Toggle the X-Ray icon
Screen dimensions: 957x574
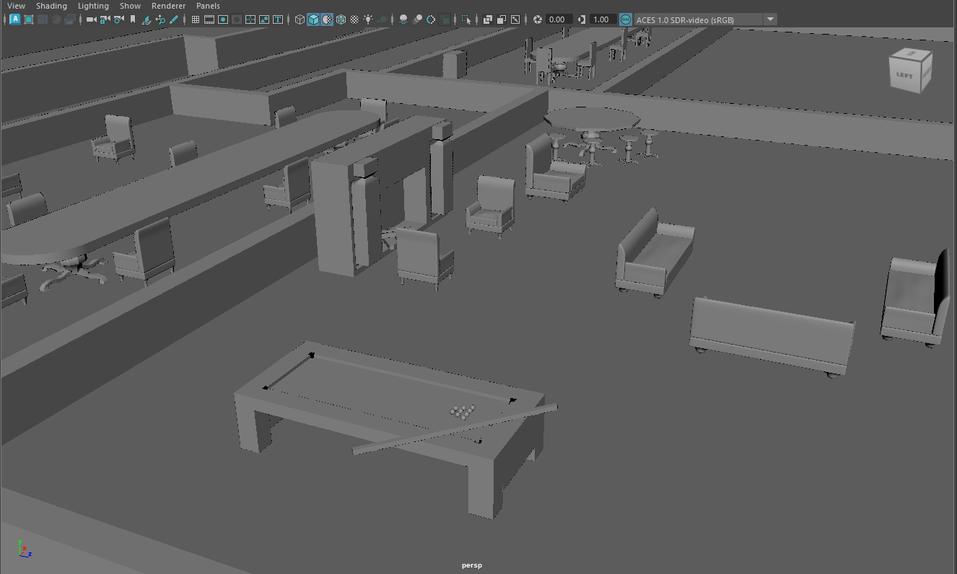coord(487,19)
